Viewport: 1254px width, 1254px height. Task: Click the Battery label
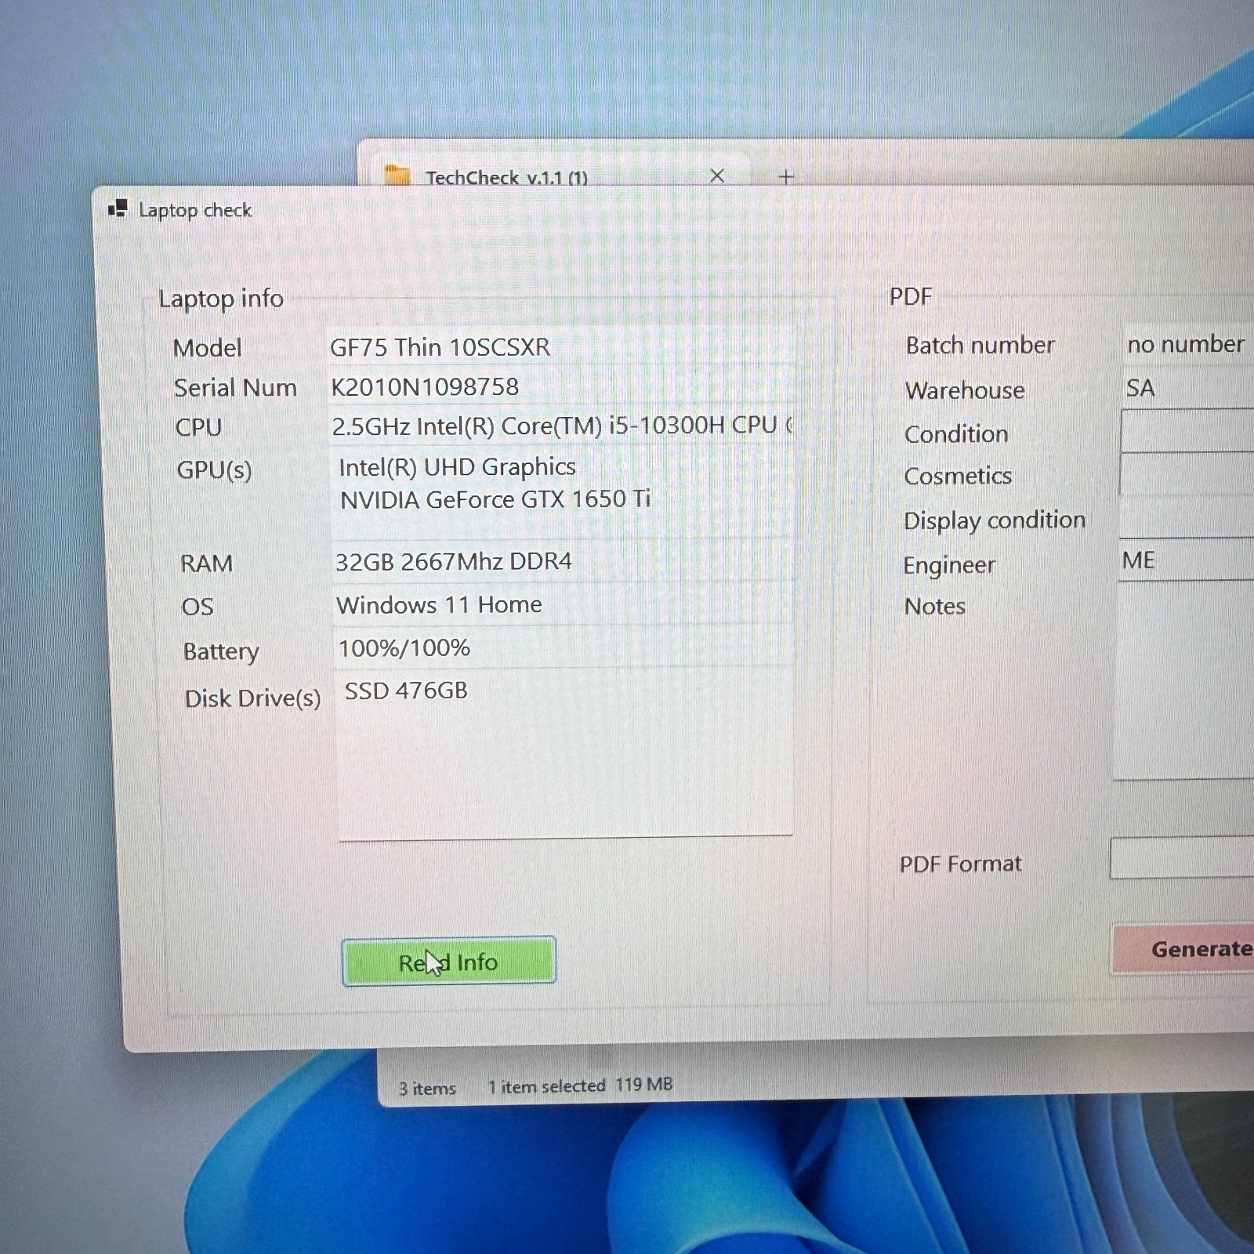pos(221,651)
